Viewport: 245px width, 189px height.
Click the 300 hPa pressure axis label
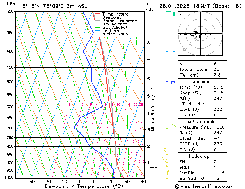[11, 12]
